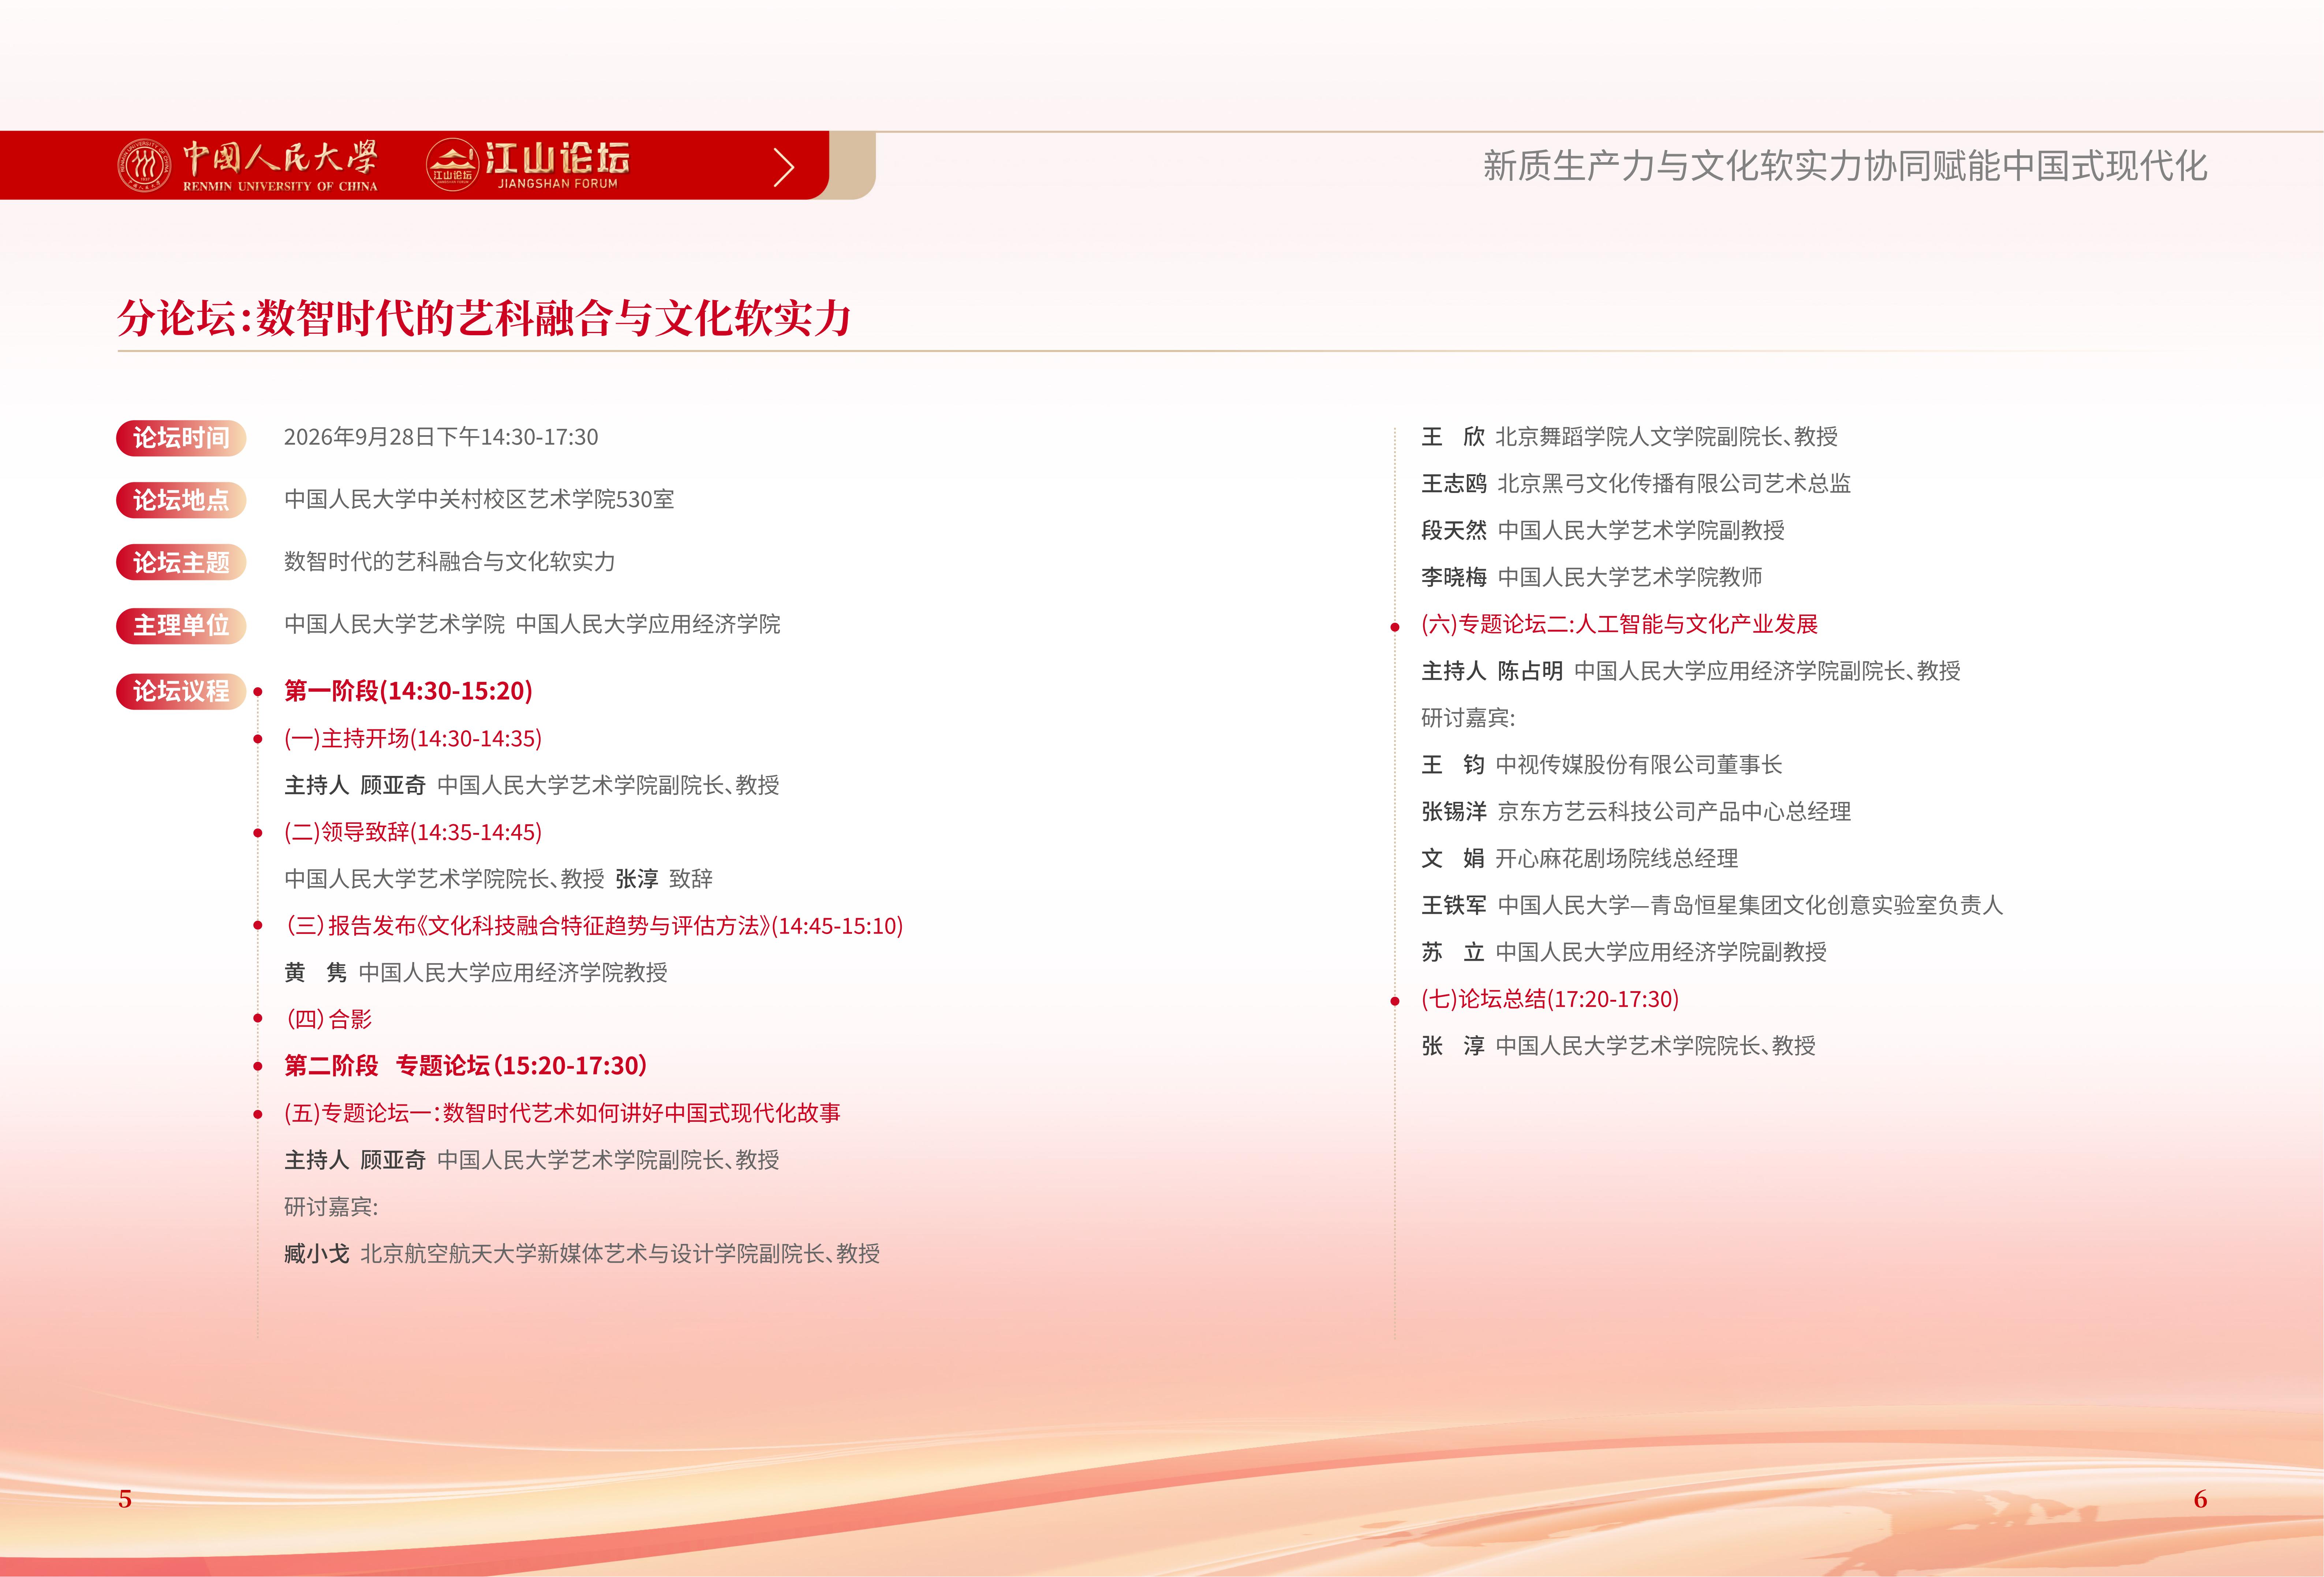Click the red heading (六)专题论坛二:人工智能与文化产业发展
Image resolution: width=2324 pixels, height=1577 pixels.
[x=1619, y=624]
